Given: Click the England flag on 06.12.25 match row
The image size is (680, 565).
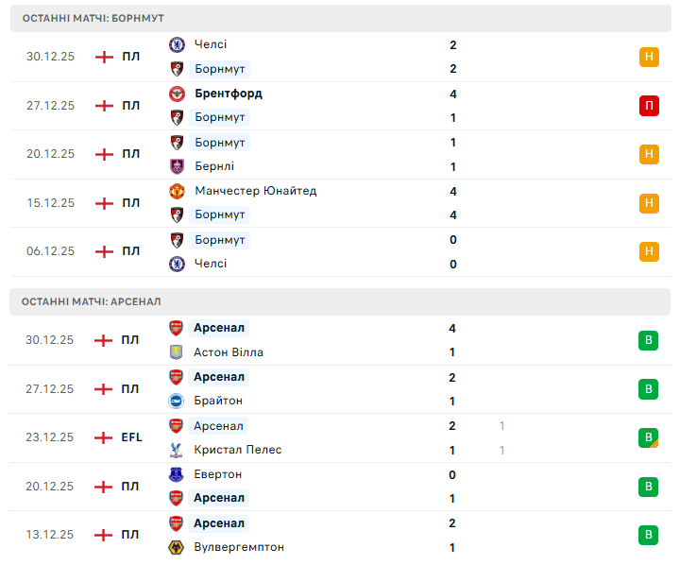Looking at the screenshot, I should coord(104,251).
